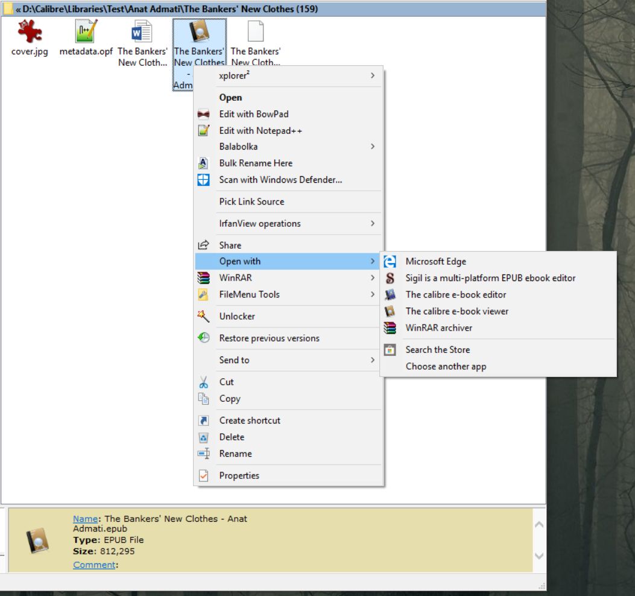Viewport: 635px width, 596px height.
Task: Expand the WinRAR submenu arrow
Action: point(373,277)
